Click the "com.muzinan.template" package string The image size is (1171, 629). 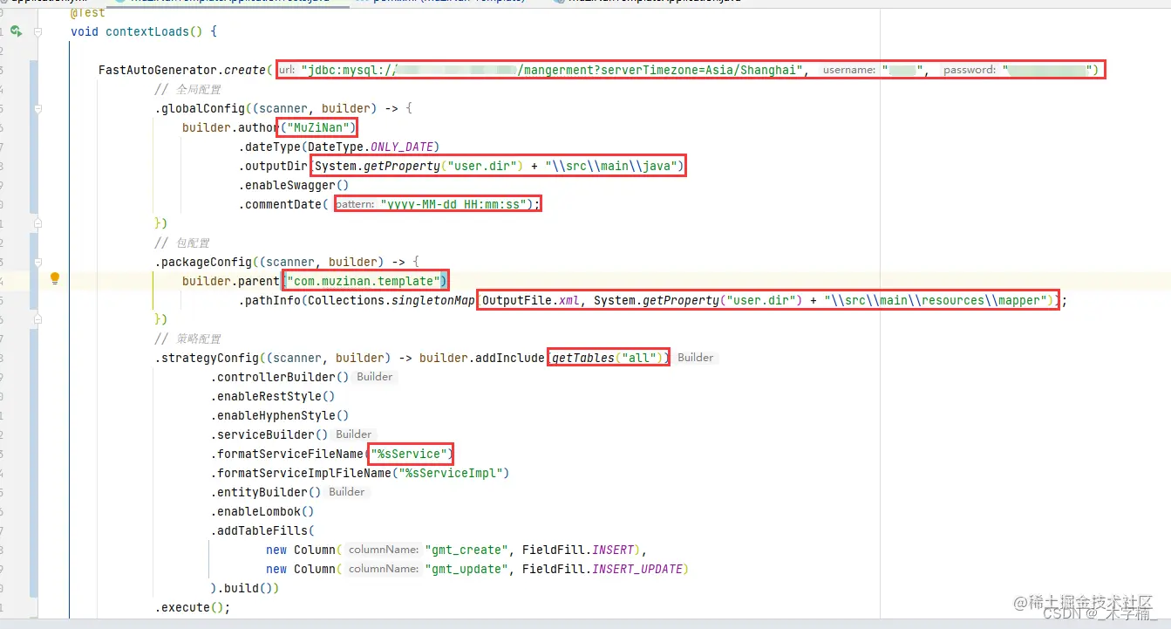(x=364, y=281)
